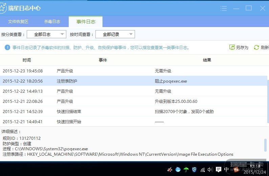Open the red molecule tray icon
This screenshot has height=176, width=269.
click(170, 170)
